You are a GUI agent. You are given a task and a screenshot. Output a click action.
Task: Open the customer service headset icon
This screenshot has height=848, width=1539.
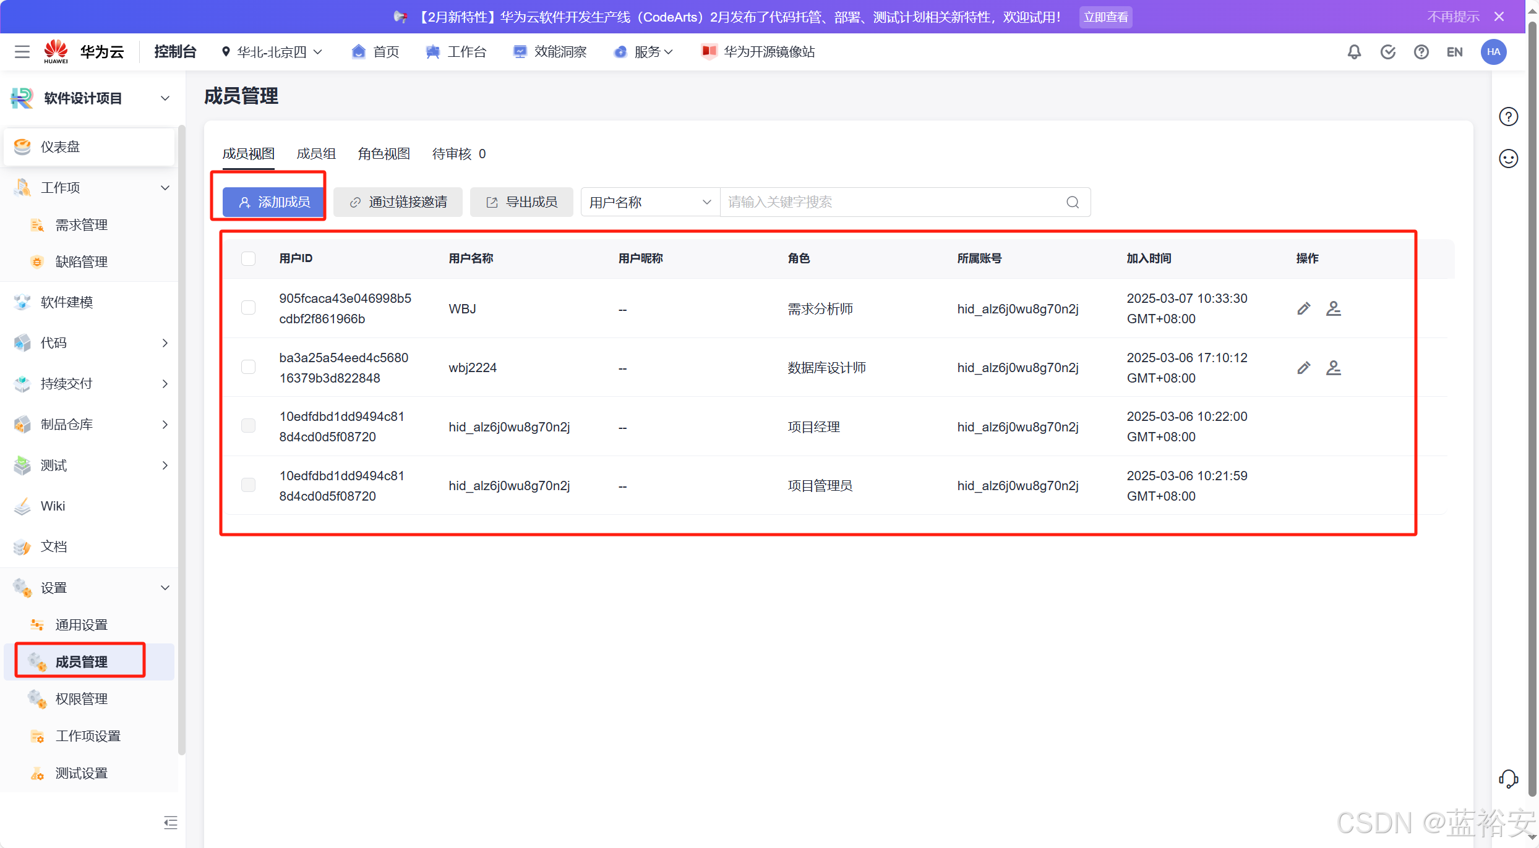[1508, 779]
